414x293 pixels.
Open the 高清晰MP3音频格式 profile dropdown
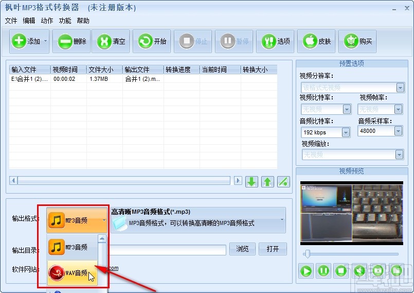coord(199,220)
